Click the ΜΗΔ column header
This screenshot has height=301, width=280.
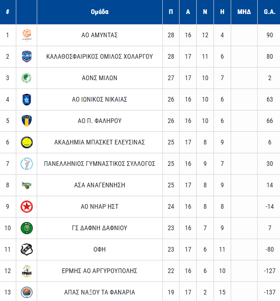click(244, 12)
